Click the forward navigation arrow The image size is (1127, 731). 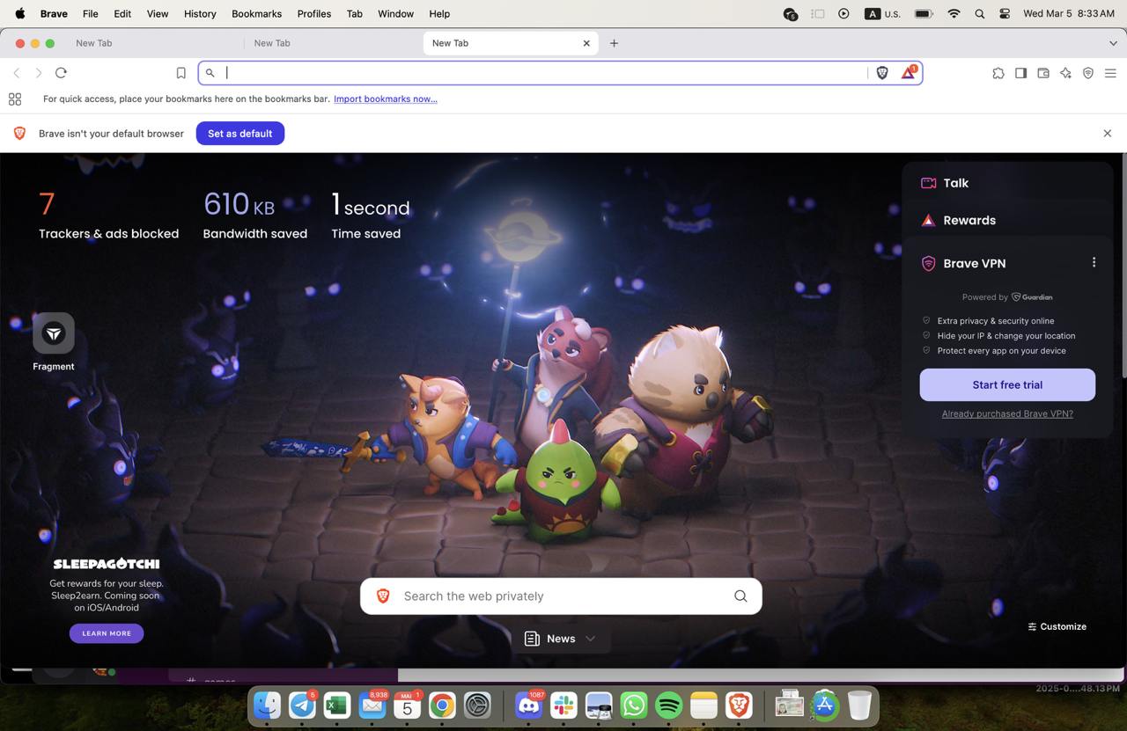tap(38, 73)
